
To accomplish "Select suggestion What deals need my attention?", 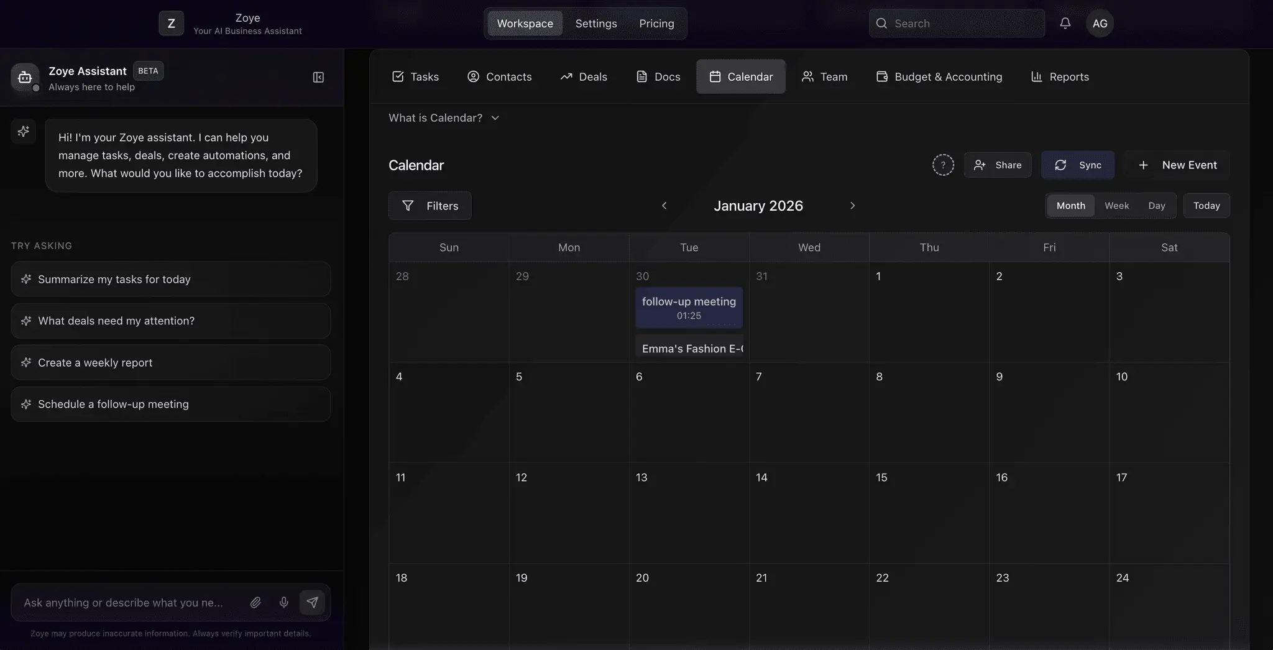I will coord(171,321).
